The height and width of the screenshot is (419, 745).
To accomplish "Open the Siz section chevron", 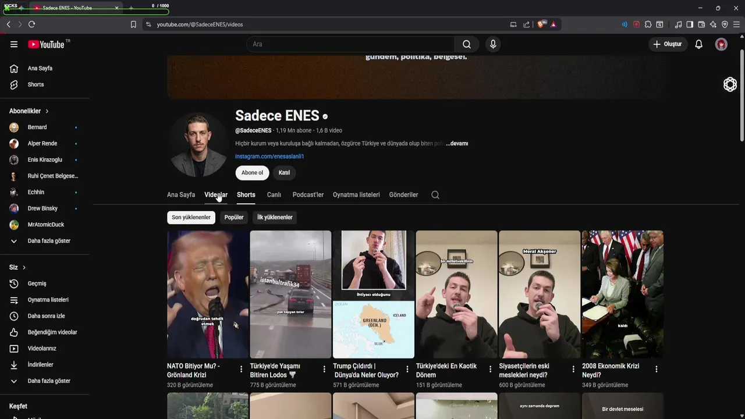I will point(24,268).
